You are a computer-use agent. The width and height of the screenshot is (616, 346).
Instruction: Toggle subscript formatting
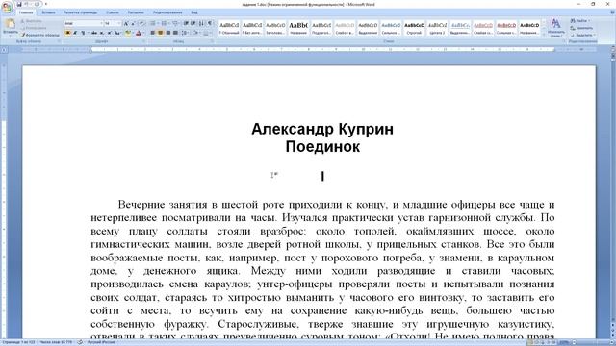click(x=102, y=33)
